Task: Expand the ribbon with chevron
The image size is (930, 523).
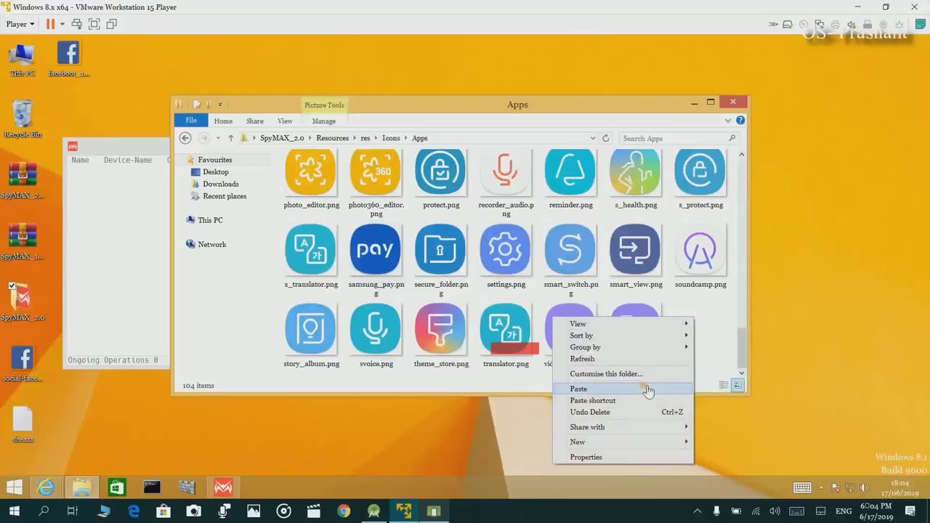Action: coord(728,121)
